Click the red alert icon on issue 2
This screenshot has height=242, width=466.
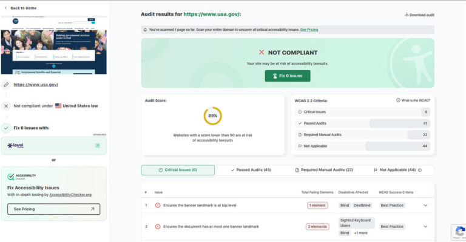tap(158, 227)
